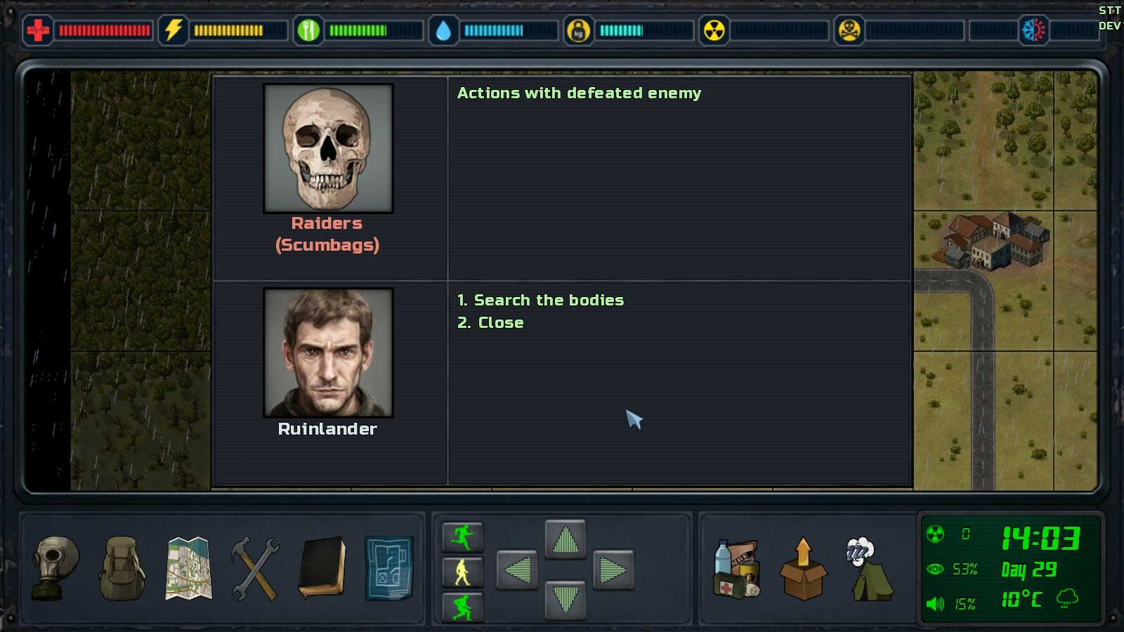Viewport: 1124px width, 632px height.
Task: Click the tent sleep icon
Action: click(x=869, y=569)
